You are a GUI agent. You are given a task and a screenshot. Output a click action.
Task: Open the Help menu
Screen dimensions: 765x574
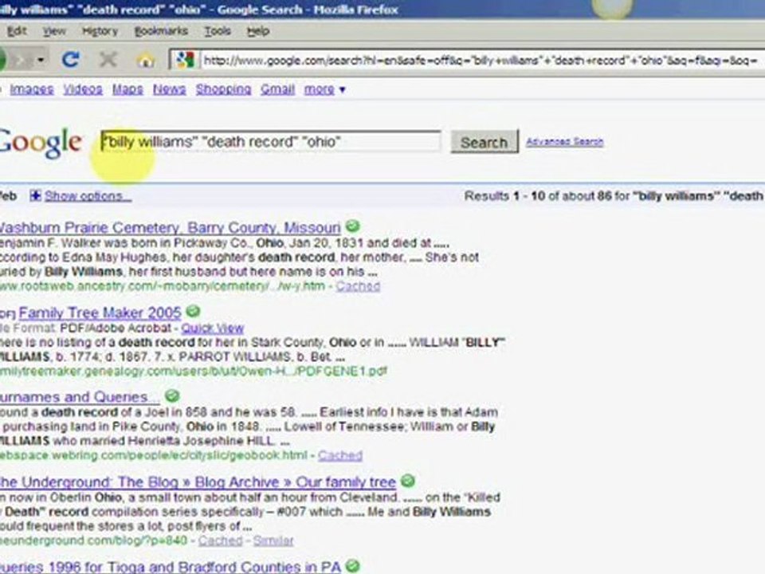tap(257, 31)
